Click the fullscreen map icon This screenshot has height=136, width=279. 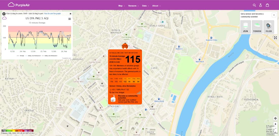[275, 38]
